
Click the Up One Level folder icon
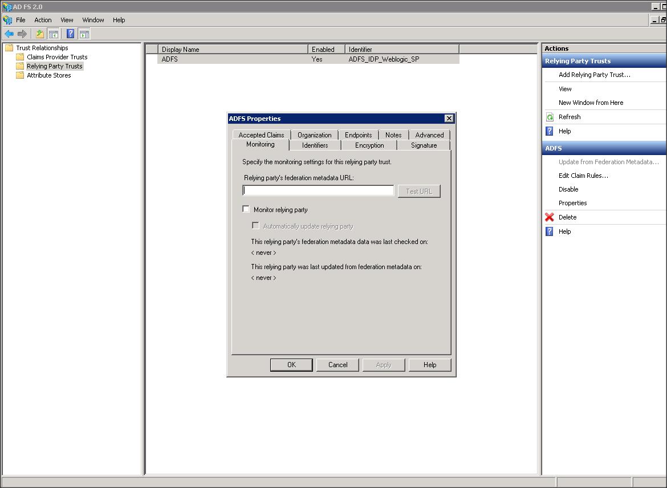pos(39,34)
